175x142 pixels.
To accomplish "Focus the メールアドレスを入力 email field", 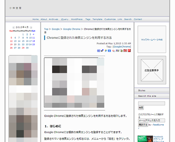I will (152, 120).
